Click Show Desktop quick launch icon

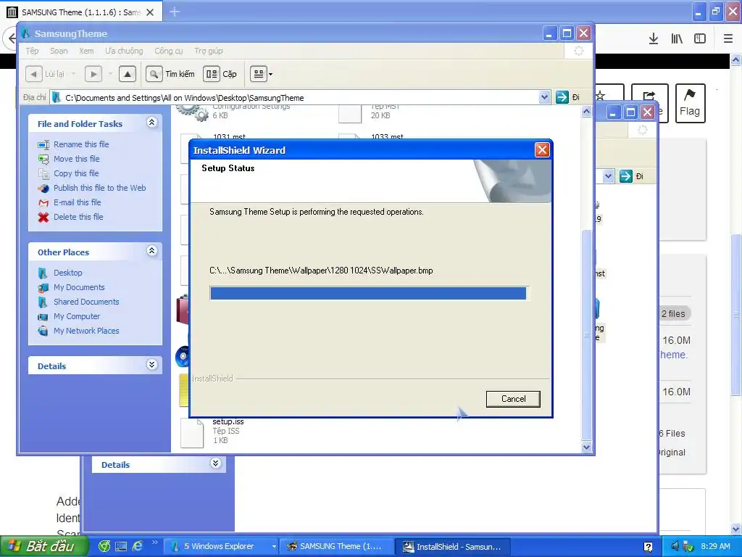[121, 546]
